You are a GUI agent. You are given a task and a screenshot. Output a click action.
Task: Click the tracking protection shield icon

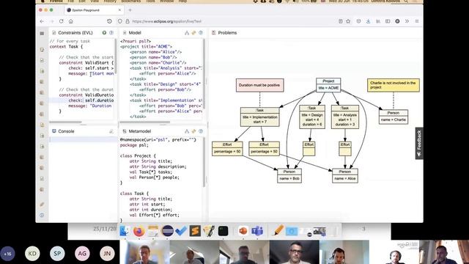tap(120, 21)
